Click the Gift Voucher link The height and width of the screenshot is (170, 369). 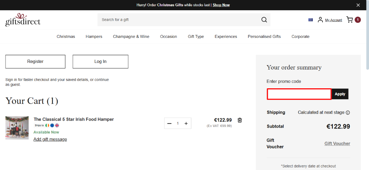tap(337, 144)
